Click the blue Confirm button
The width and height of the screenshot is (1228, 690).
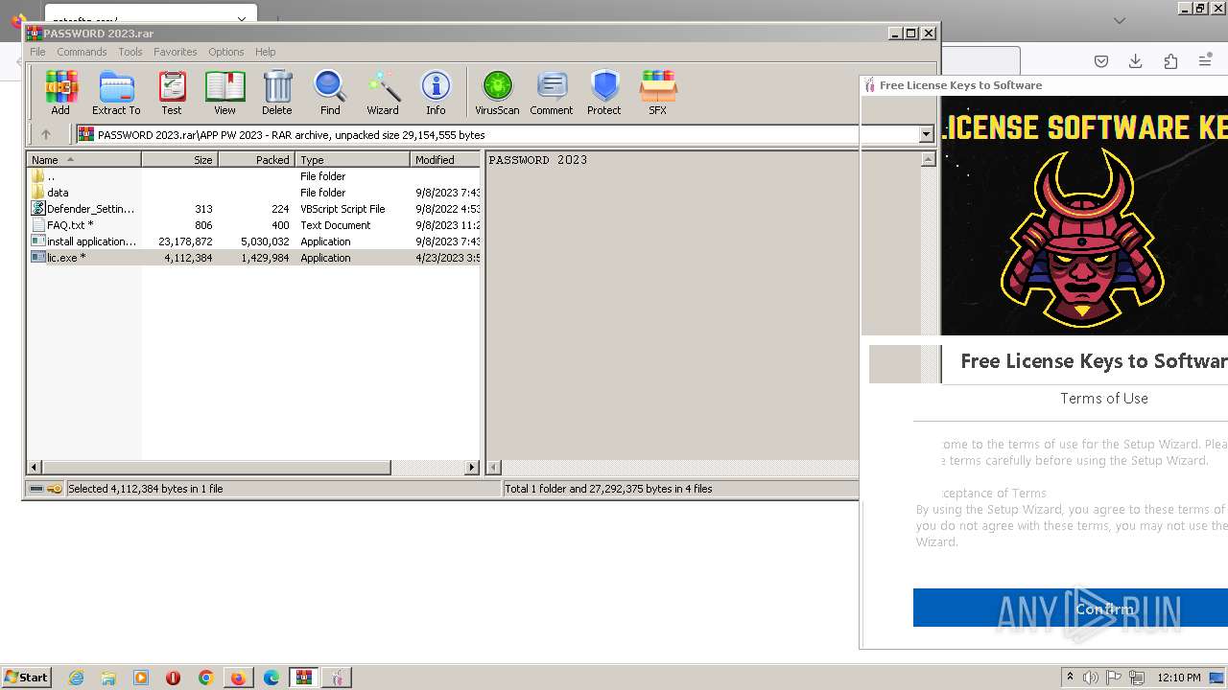(1071, 609)
